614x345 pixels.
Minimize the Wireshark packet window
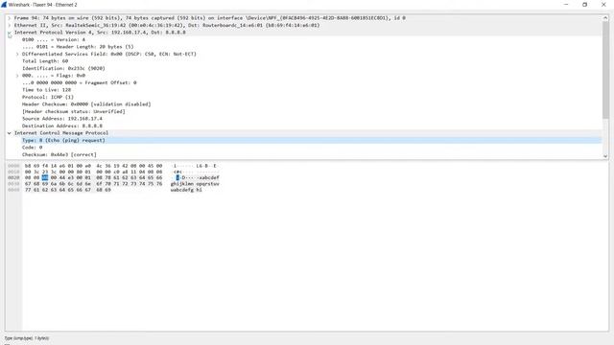(x=566, y=5)
